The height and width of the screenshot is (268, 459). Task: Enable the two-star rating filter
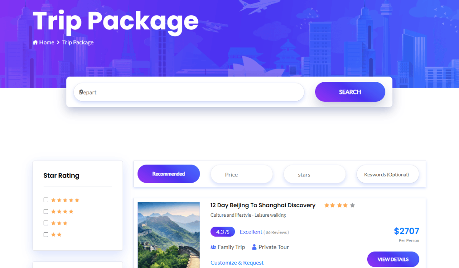coord(46,234)
